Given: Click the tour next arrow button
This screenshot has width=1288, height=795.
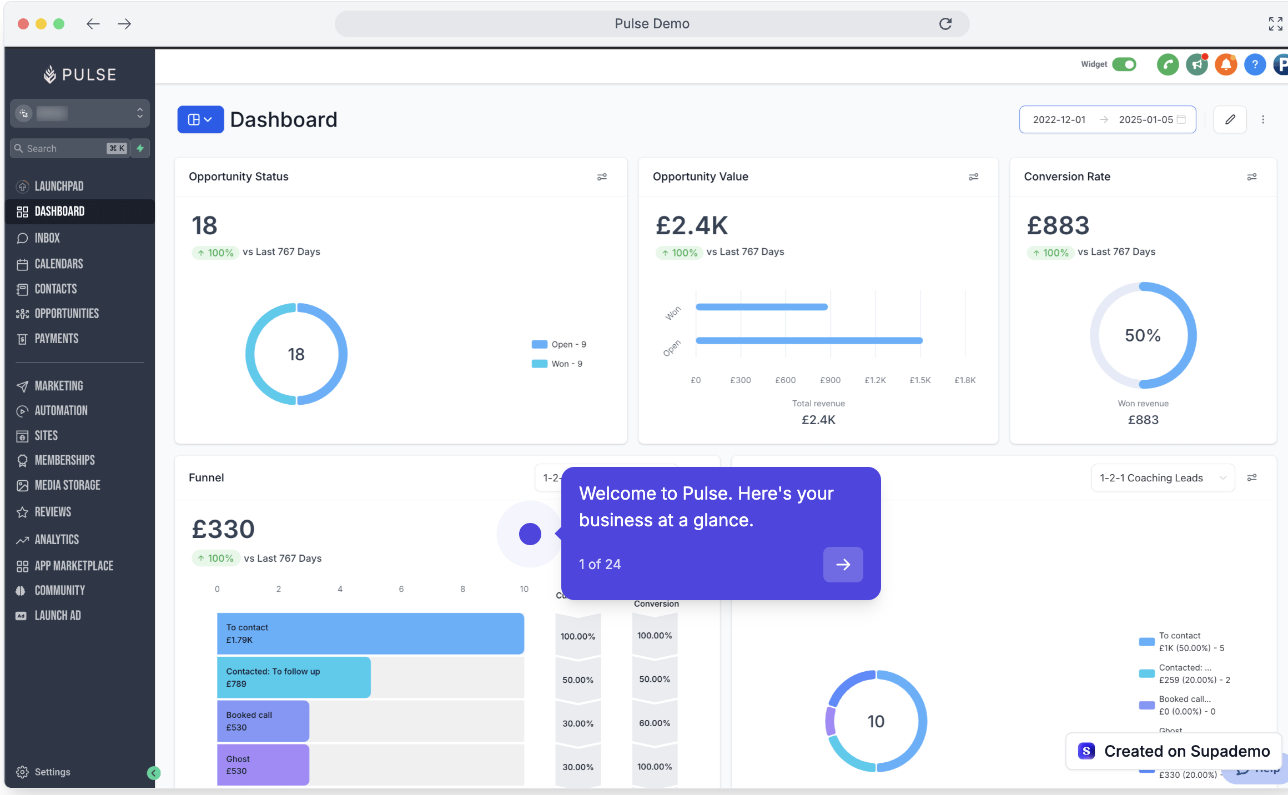Looking at the screenshot, I should click(x=842, y=565).
